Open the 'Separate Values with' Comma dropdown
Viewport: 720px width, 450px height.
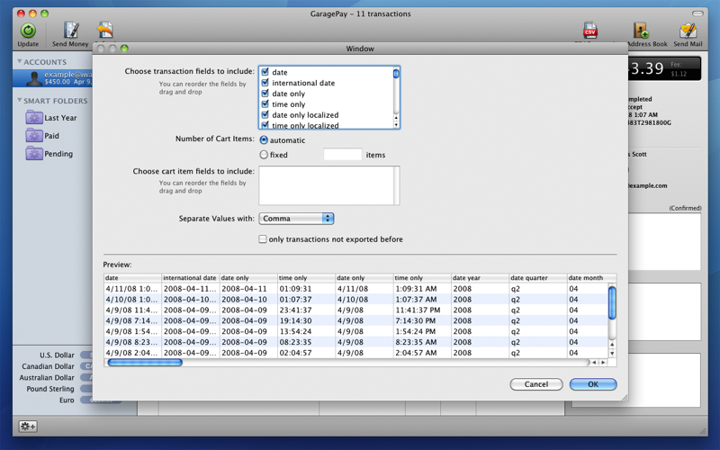(296, 219)
